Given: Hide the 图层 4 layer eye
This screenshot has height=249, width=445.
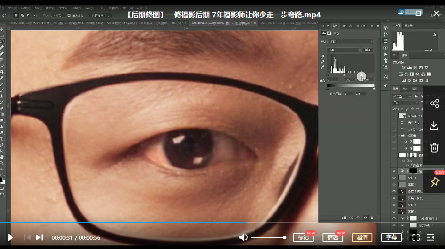Looking at the screenshot, I should pos(394,205).
